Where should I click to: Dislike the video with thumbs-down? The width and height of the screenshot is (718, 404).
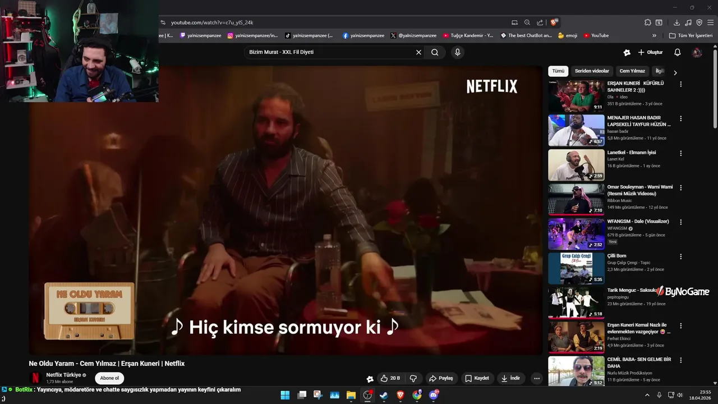tap(413, 378)
